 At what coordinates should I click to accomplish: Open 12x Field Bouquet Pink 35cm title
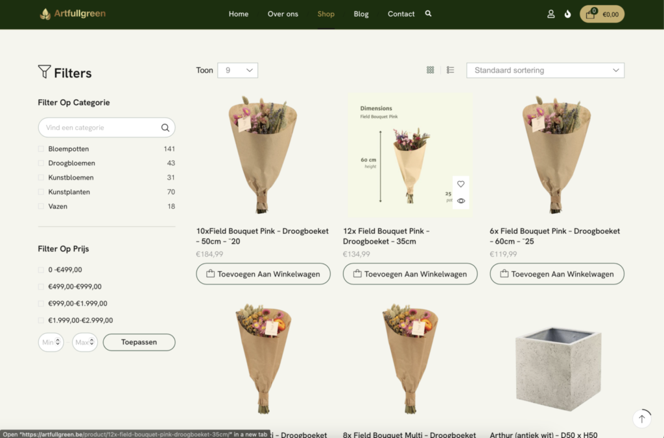(386, 236)
